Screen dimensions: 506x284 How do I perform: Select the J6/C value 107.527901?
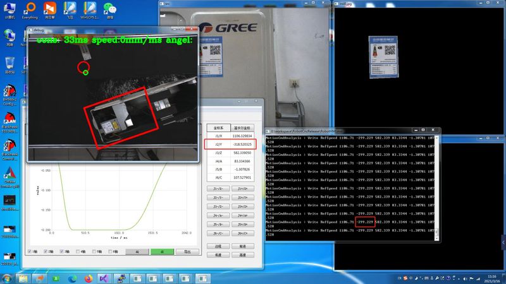(242, 177)
